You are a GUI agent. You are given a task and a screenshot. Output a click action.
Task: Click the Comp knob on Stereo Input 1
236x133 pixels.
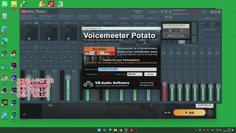[x=23, y=47]
